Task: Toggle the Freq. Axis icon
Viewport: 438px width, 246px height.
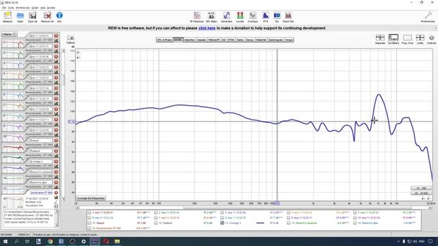Action: (x=407, y=39)
